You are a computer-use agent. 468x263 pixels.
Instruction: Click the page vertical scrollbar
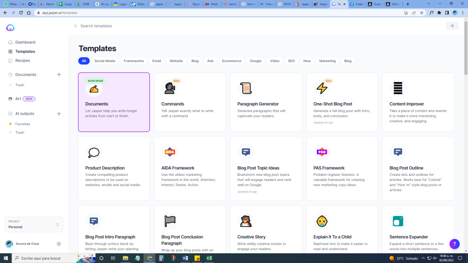pyautogui.click(x=466, y=47)
